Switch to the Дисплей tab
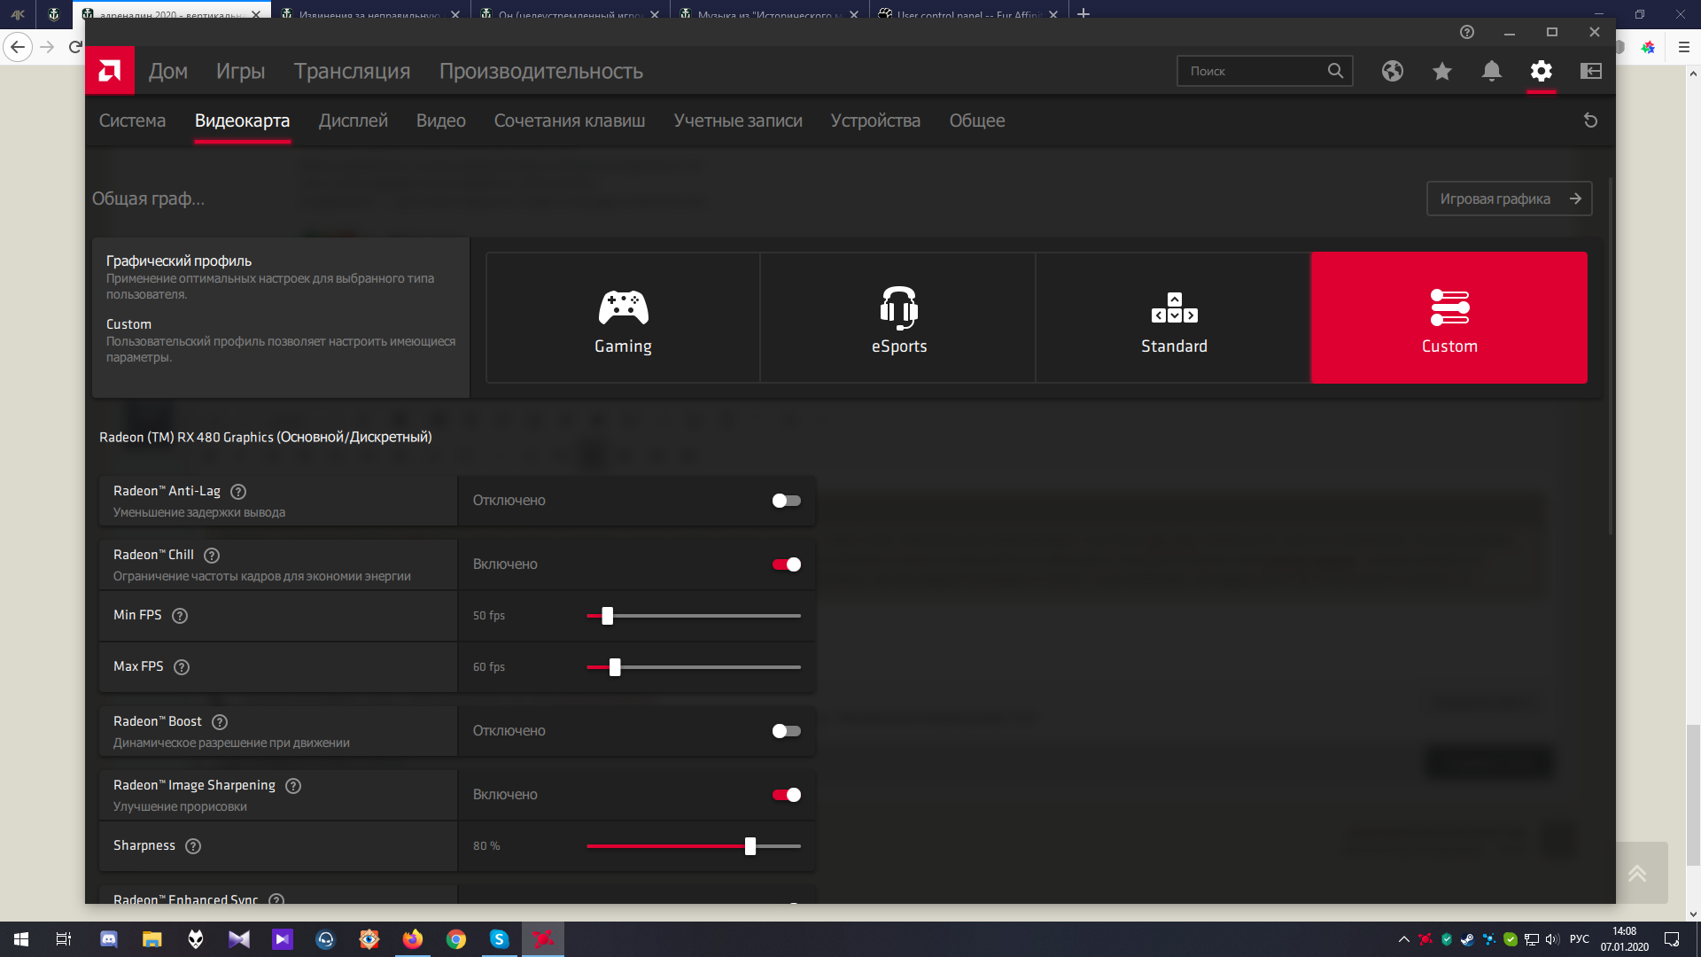1701x957 pixels. 353,120
